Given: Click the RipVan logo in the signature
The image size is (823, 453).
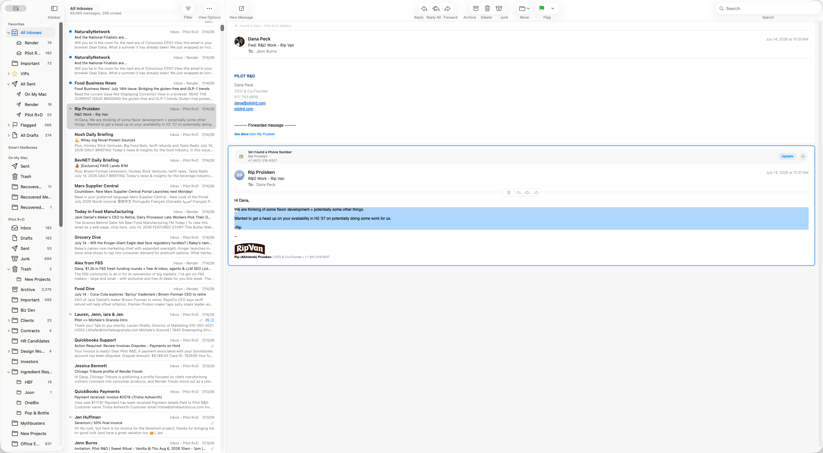Looking at the screenshot, I should [250, 249].
